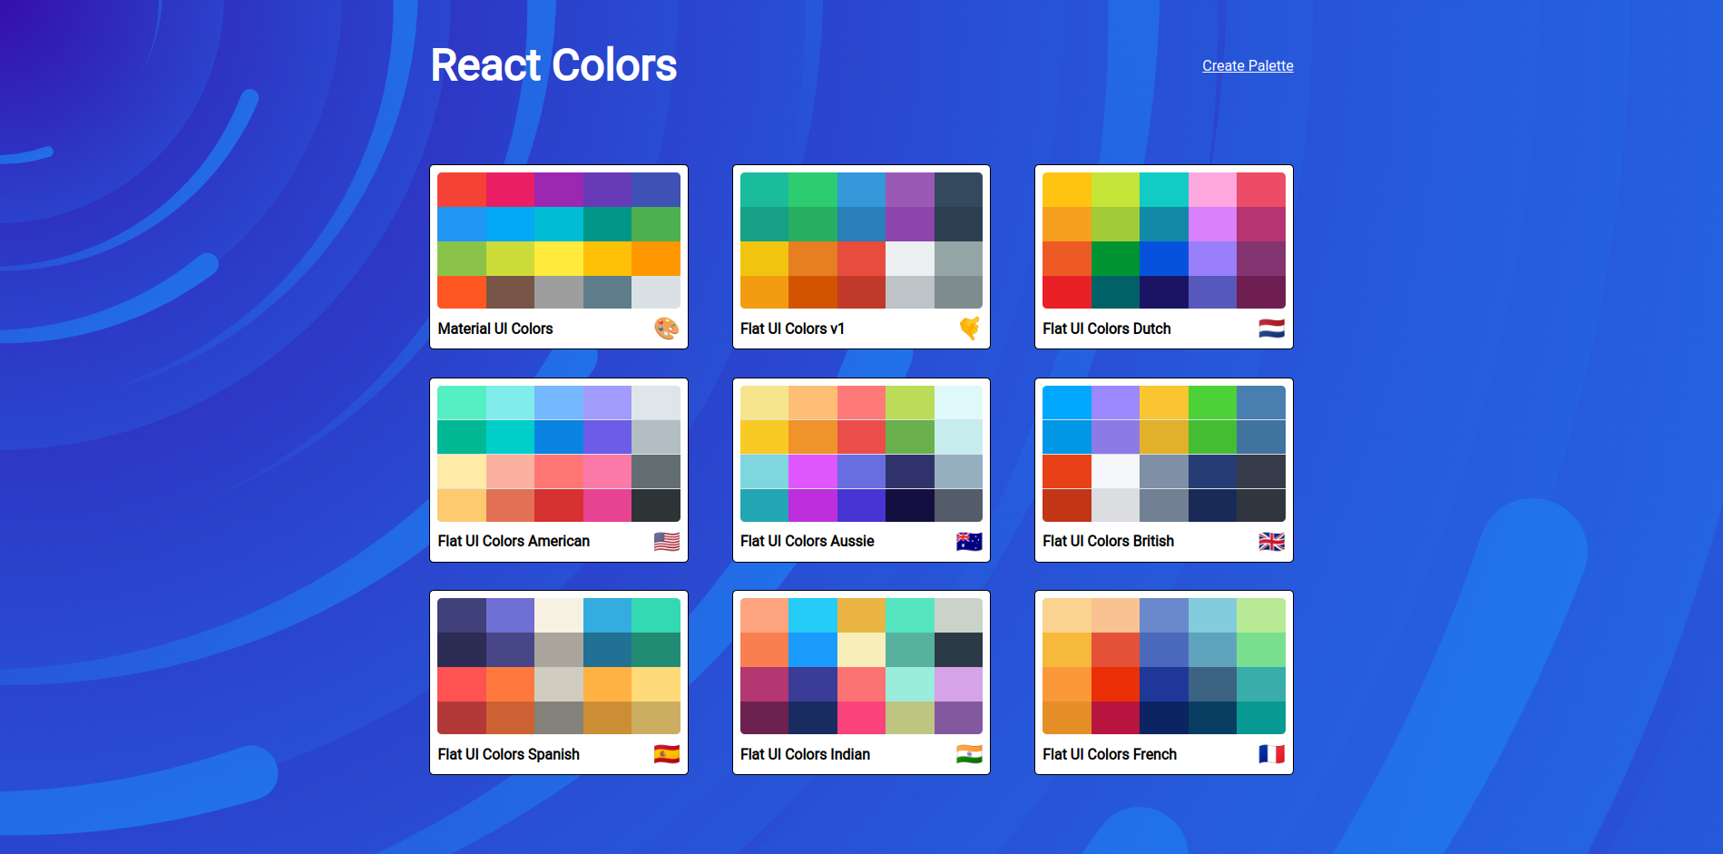Image resolution: width=1723 pixels, height=854 pixels.
Task: Click the Netherlands flag on Flat UI Colors Dutch
Action: tap(1272, 329)
